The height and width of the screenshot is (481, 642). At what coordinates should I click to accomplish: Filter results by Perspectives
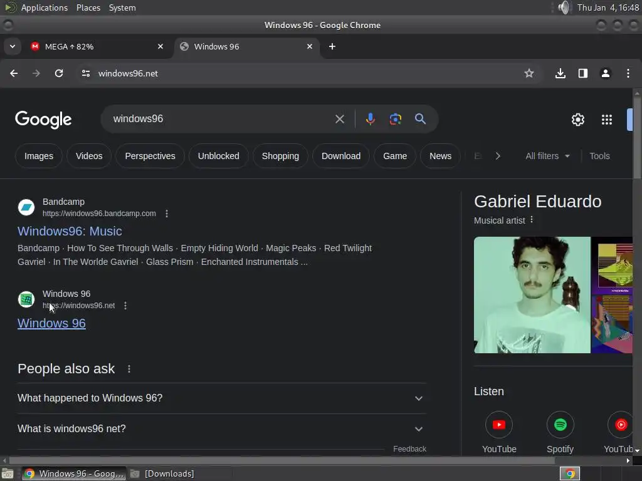coord(150,156)
